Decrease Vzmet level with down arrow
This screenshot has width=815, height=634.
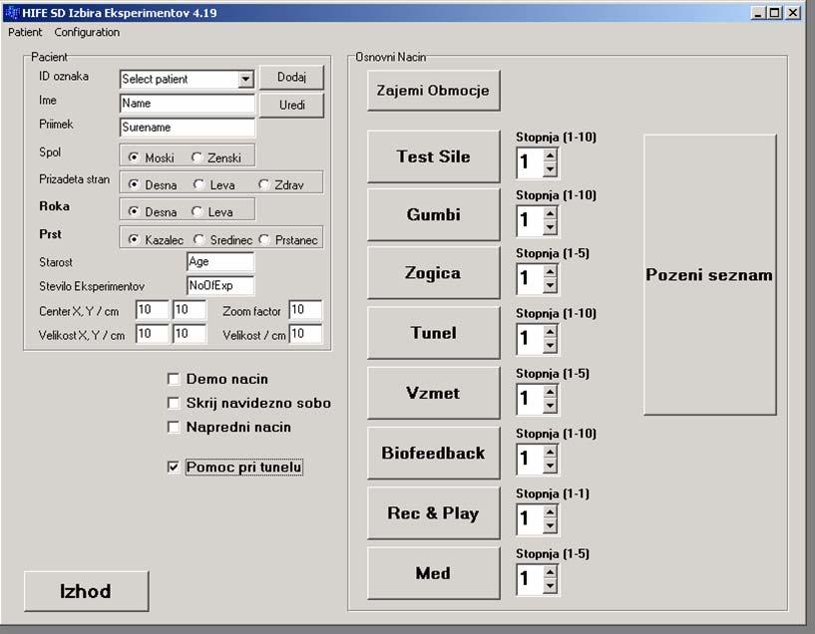coord(550,406)
